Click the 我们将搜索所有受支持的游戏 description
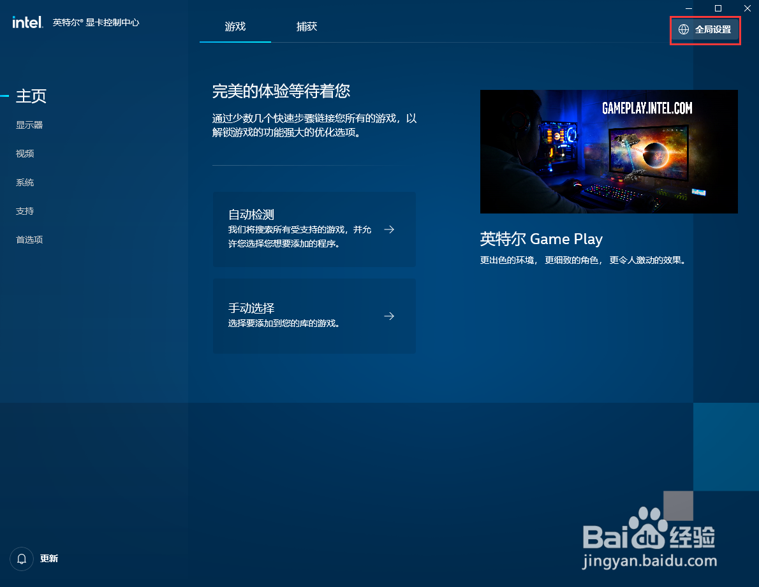This screenshot has height=587, width=759. 300,236
